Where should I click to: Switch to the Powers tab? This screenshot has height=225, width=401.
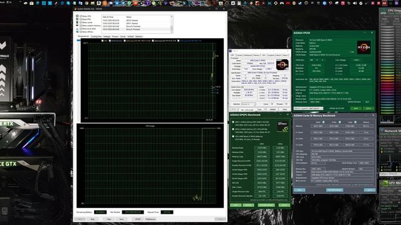(x=115, y=36)
